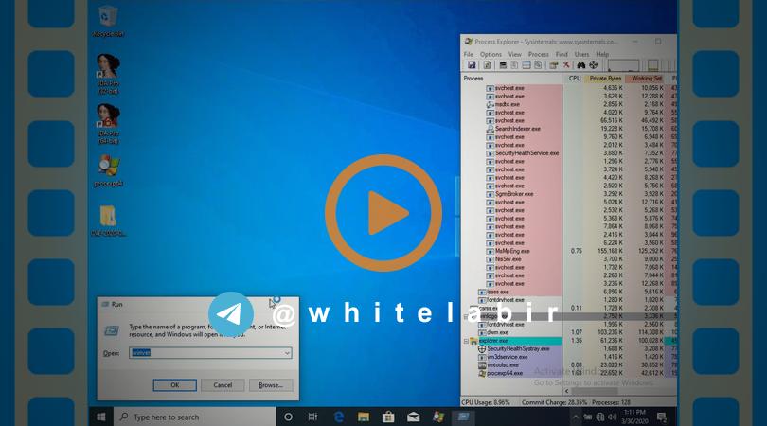Click the Run dialog taskbar button
Viewport: 767px width, 426px height.
[x=463, y=417]
